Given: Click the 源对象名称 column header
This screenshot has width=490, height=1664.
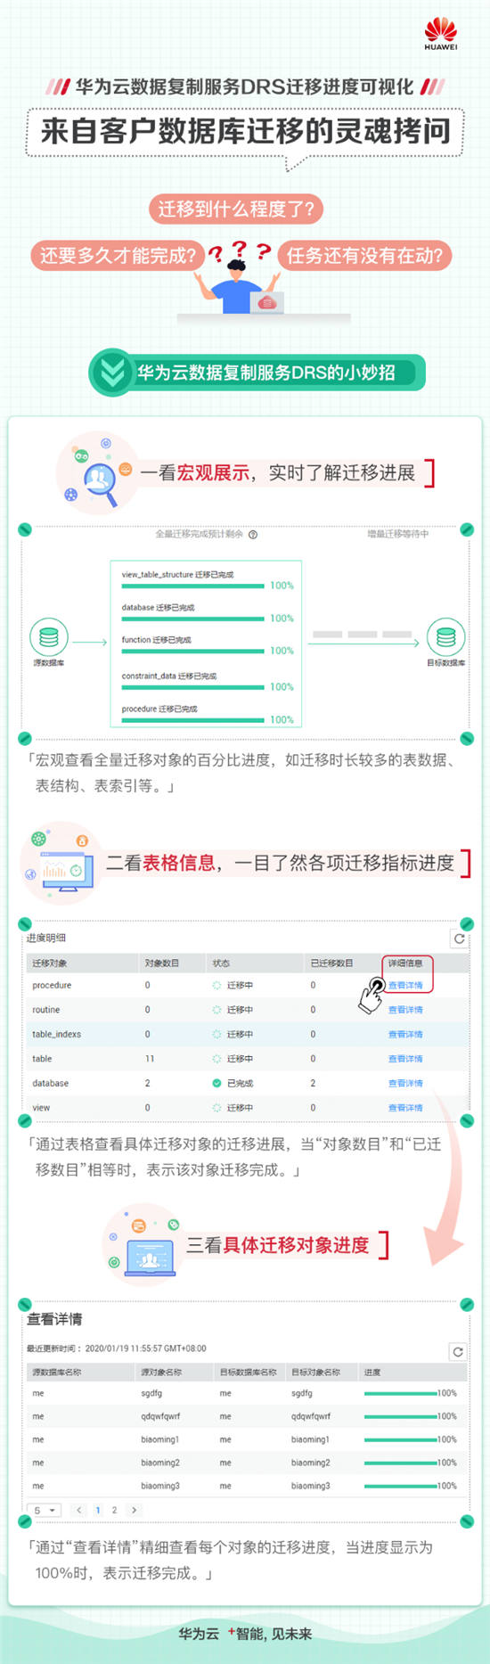Looking at the screenshot, I should pyautogui.click(x=161, y=1373).
